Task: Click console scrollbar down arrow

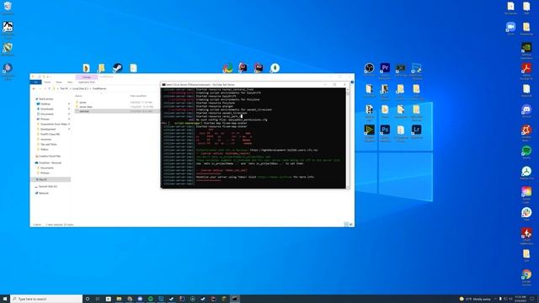Action: click(348, 187)
